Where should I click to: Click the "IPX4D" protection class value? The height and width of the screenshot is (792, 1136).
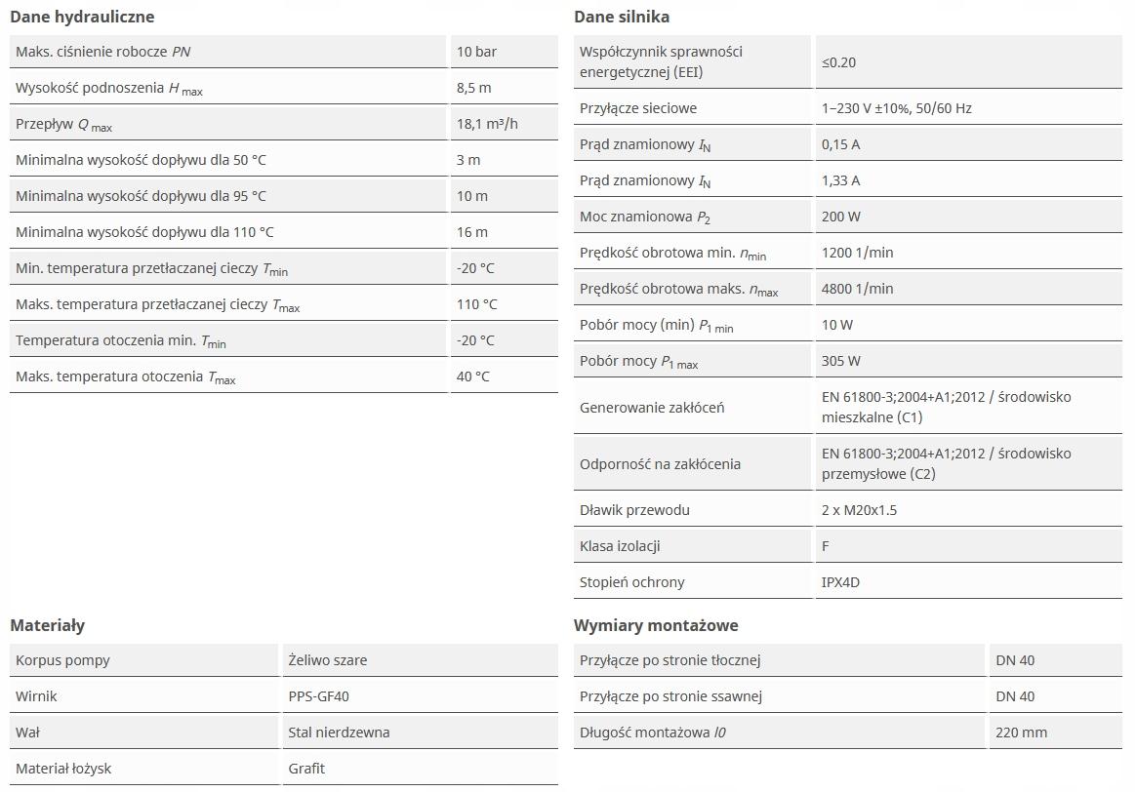pos(840,582)
